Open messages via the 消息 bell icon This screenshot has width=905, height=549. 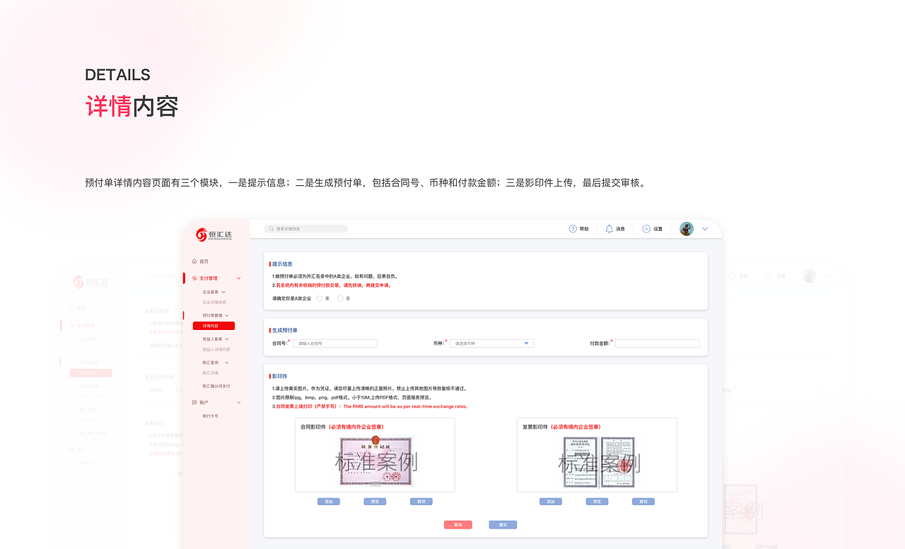pos(608,228)
